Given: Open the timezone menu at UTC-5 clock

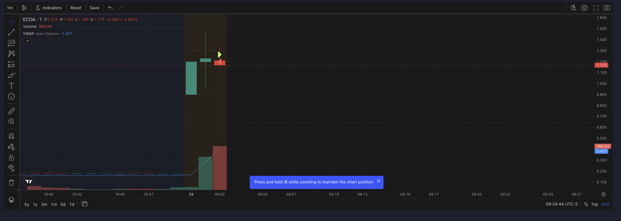Looking at the screenshot, I should click(562, 204).
